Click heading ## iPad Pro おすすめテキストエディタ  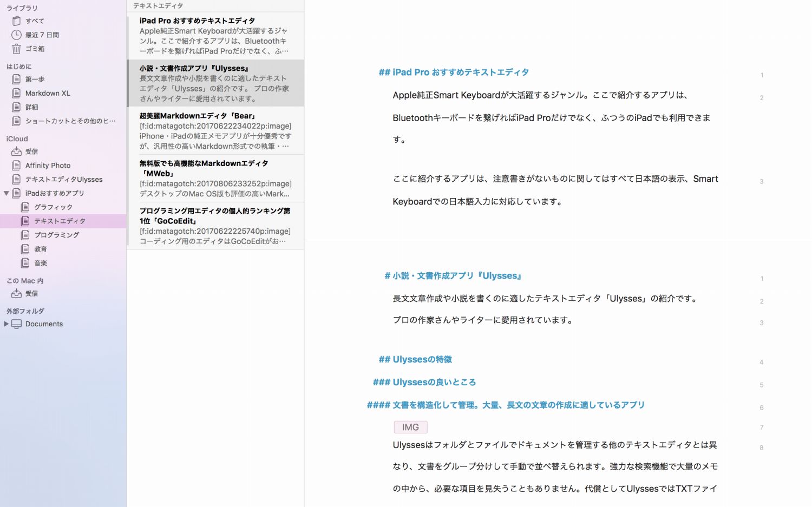point(454,73)
